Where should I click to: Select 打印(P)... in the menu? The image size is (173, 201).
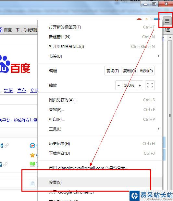tap(100, 119)
